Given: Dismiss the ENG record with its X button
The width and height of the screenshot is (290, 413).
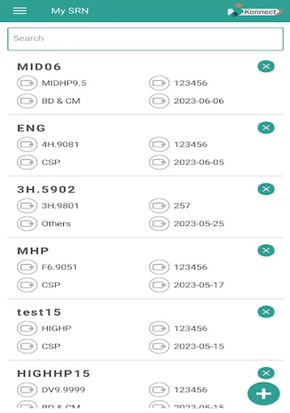Looking at the screenshot, I should [266, 128].
